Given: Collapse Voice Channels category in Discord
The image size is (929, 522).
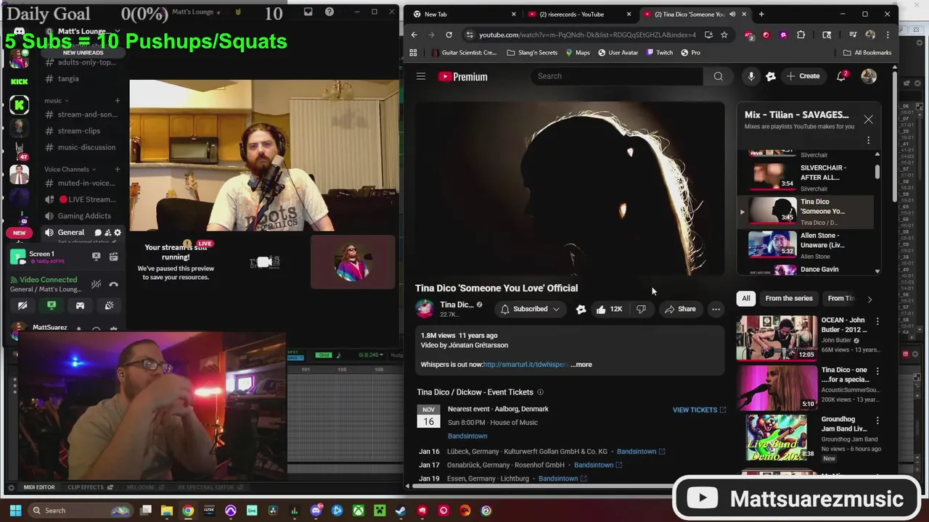Looking at the screenshot, I should [x=70, y=169].
